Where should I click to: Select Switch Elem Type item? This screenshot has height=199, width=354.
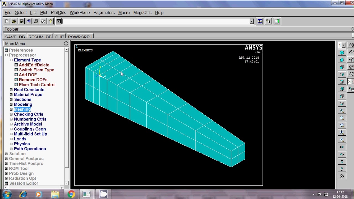pyautogui.click(x=37, y=70)
